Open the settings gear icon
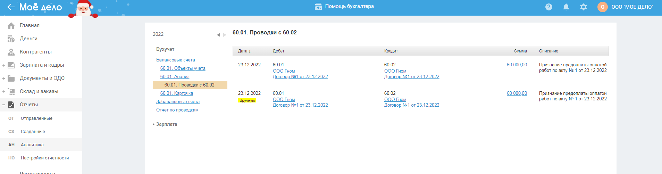The image size is (662, 174). [x=584, y=7]
